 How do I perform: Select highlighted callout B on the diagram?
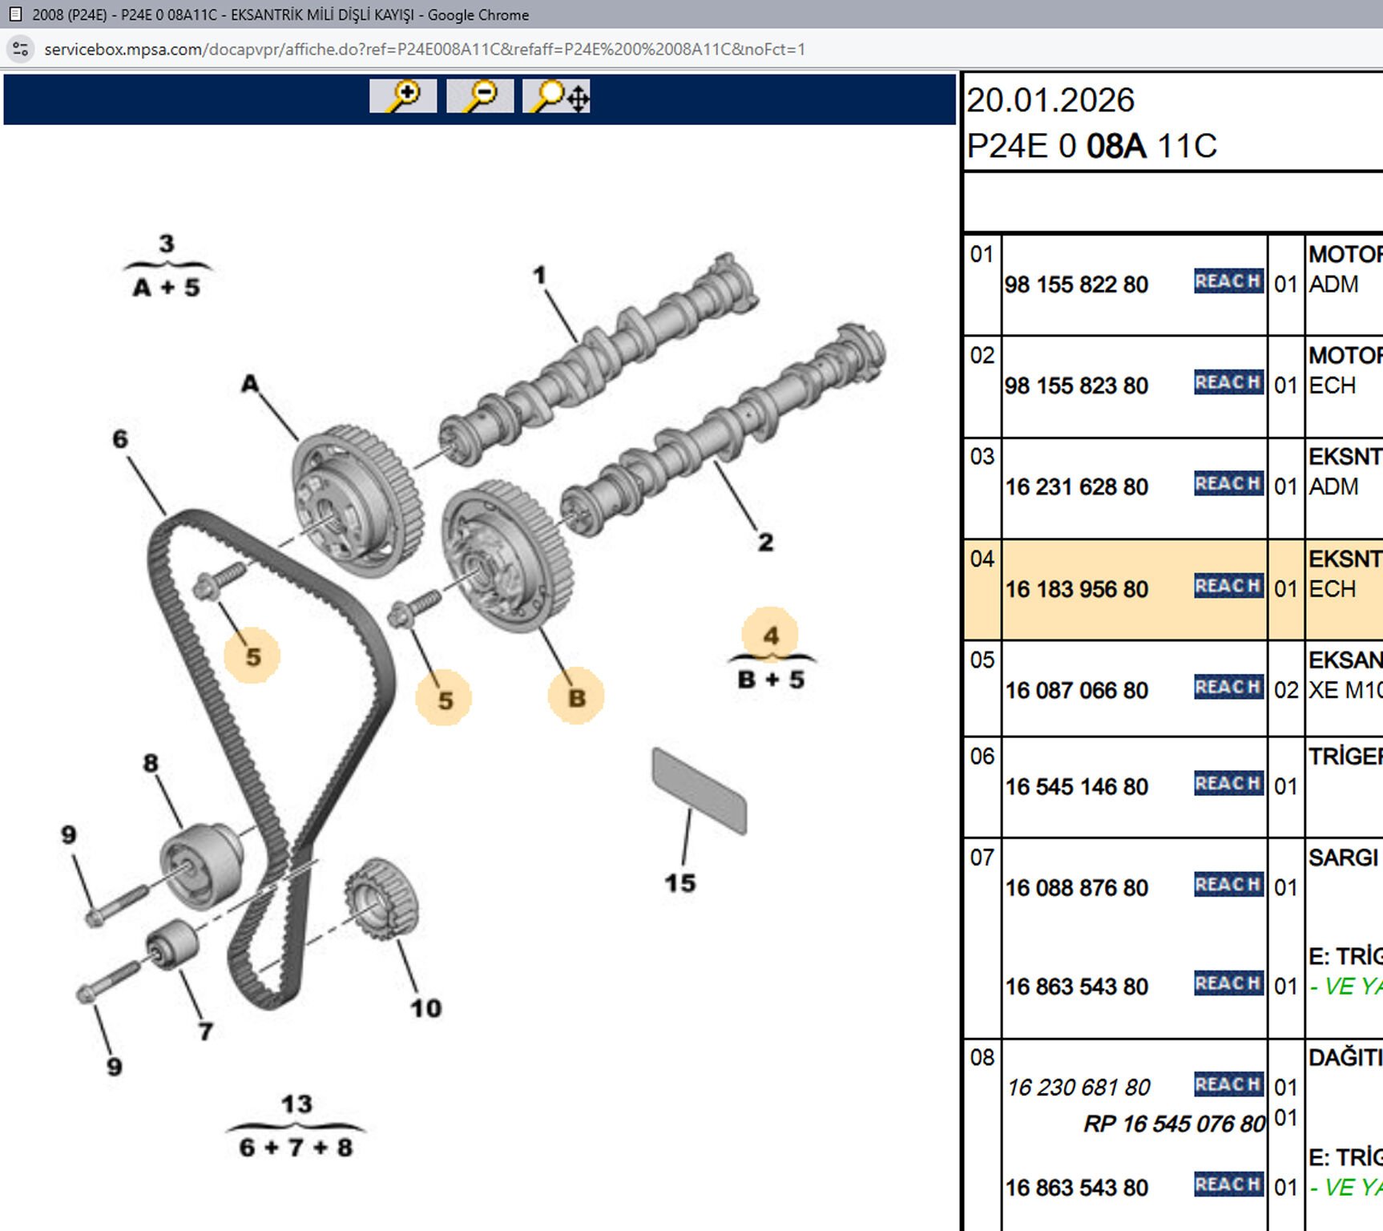pos(576,698)
